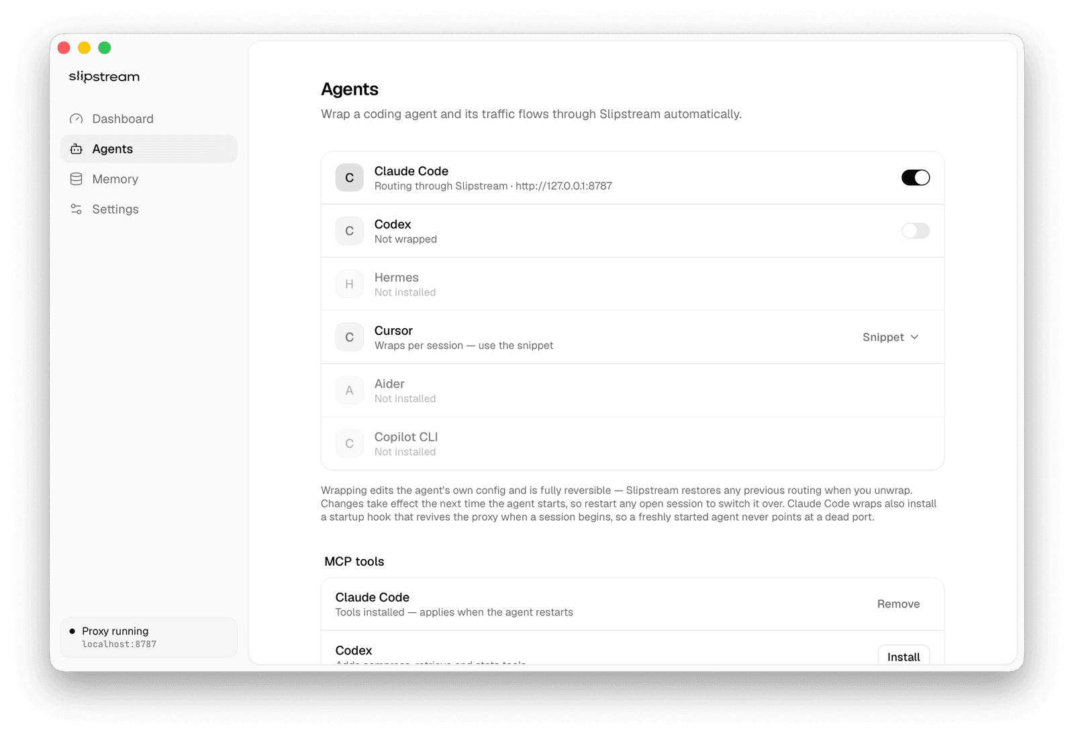The width and height of the screenshot is (1074, 737).
Task: Remove Claude Code MCP tools
Action: tap(898, 604)
